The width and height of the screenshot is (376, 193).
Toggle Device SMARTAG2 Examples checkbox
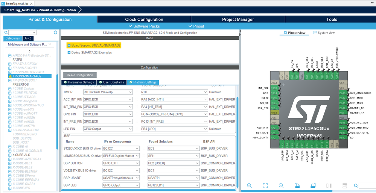click(x=69, y=53)
